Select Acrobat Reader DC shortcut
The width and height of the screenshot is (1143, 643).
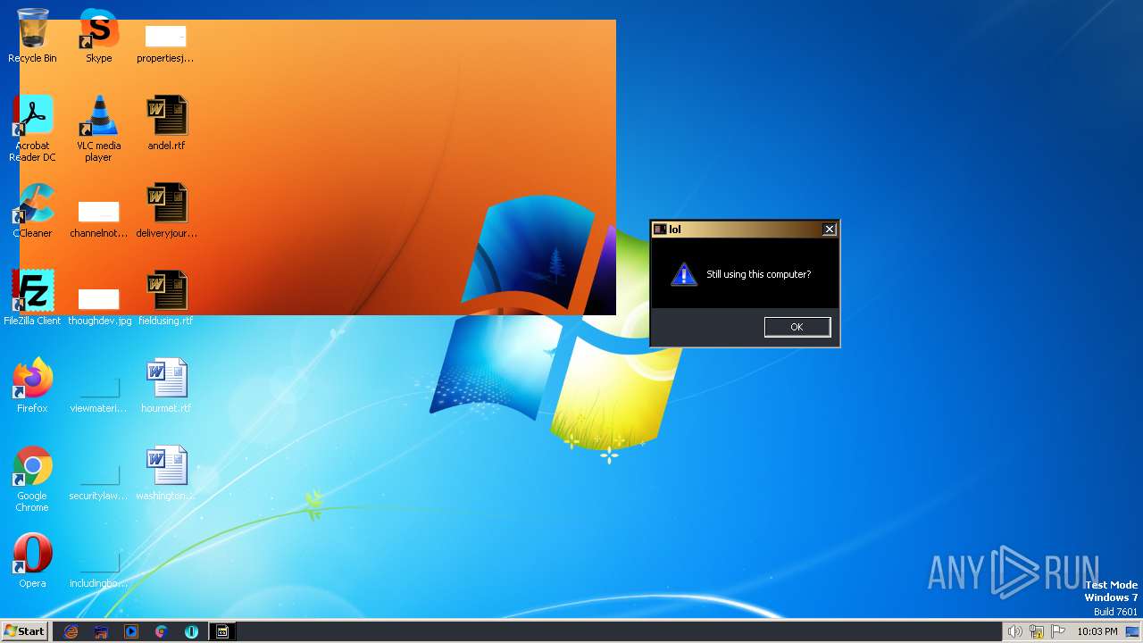[x=32, y=129]
